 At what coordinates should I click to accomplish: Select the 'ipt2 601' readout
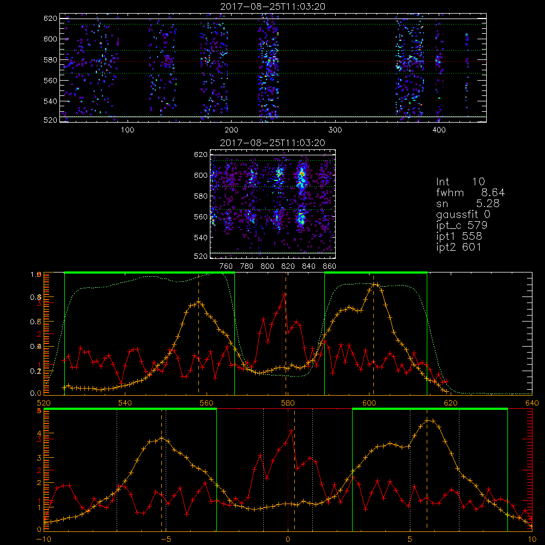coord(458,247)
